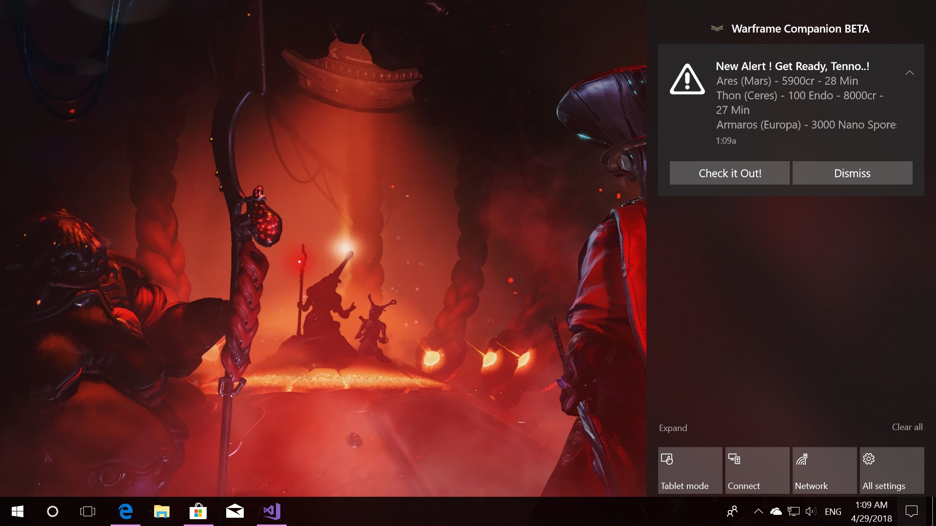Toggle Tablet mode quick action

click(689, 470)
